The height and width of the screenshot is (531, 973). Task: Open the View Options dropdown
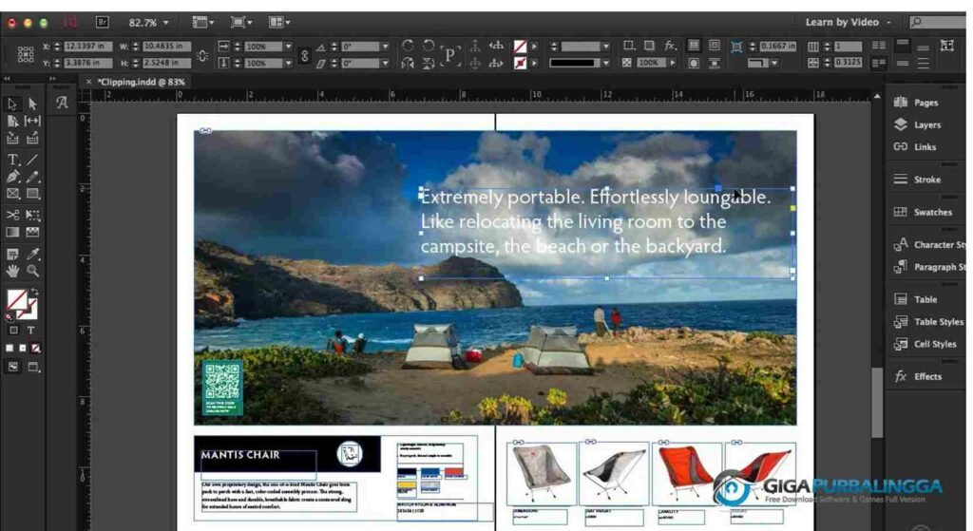[x=203, y=23]
